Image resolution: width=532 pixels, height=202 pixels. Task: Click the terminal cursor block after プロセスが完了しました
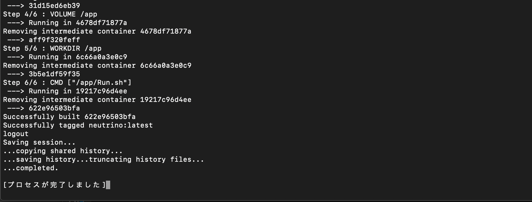point(108,185)
